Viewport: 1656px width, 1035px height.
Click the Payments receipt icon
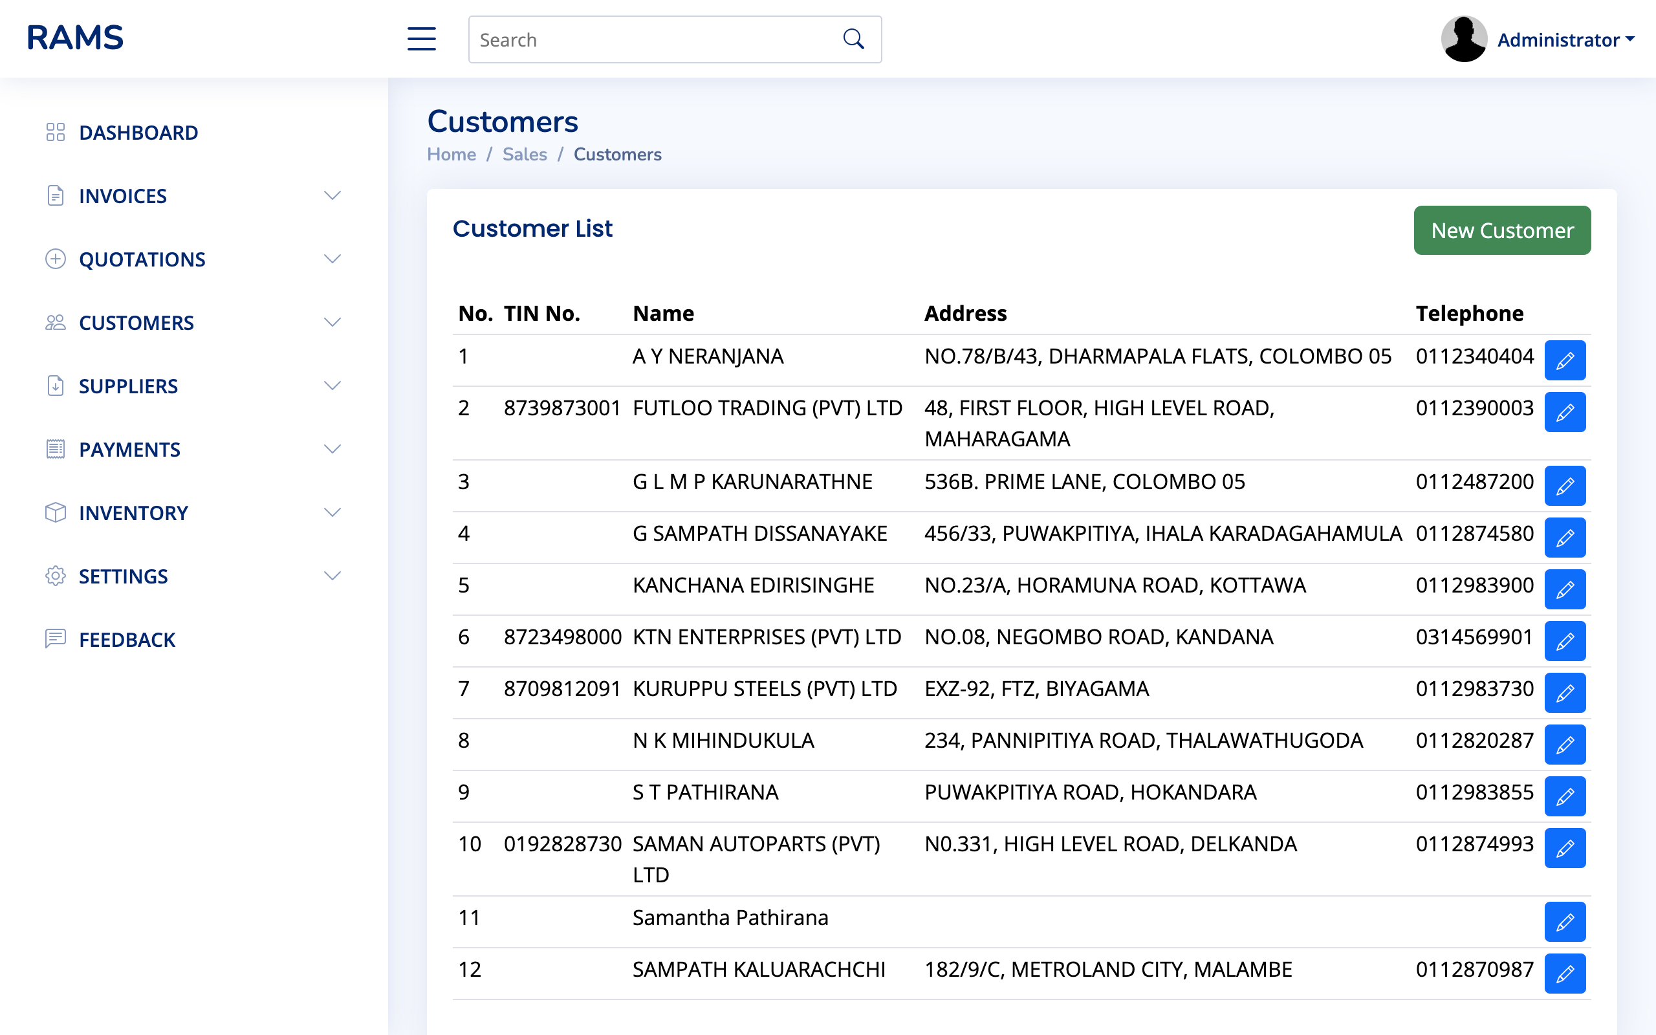point(56,449)
